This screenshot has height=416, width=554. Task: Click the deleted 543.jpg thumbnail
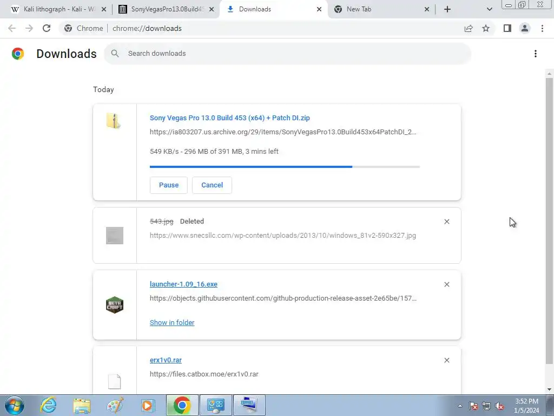coord(115,236)
